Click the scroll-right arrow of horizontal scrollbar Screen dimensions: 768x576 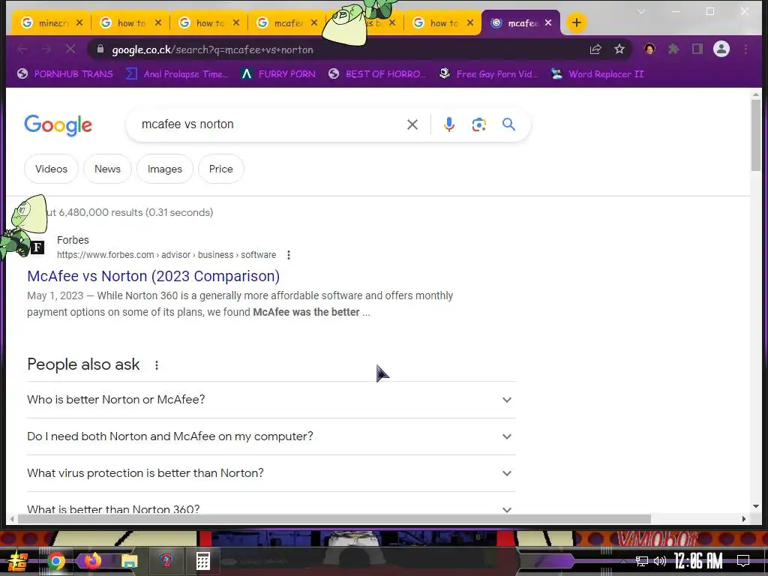pos(743,519)
